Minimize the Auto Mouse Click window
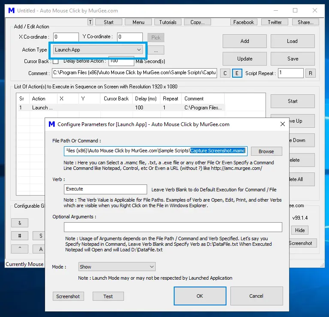The width and height of the screenshot is (329, 317). 276,10
